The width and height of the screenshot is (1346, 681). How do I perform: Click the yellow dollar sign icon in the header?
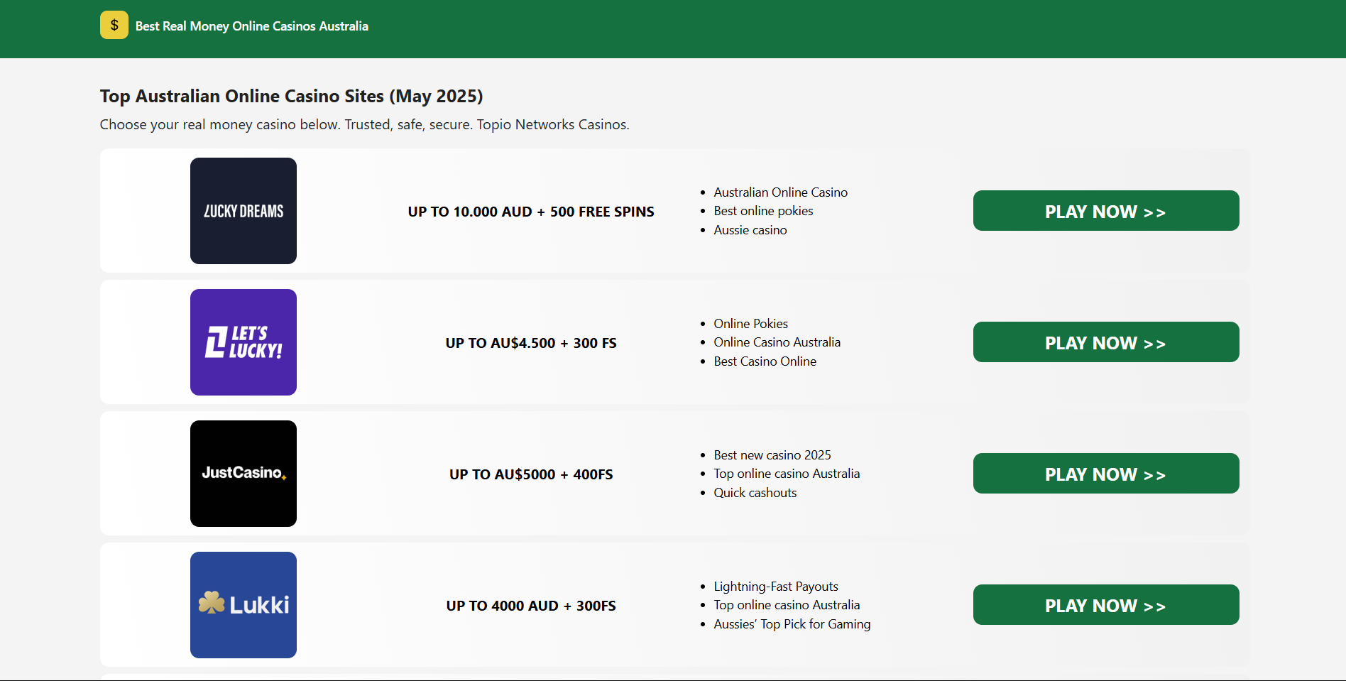tap(114, 24)
